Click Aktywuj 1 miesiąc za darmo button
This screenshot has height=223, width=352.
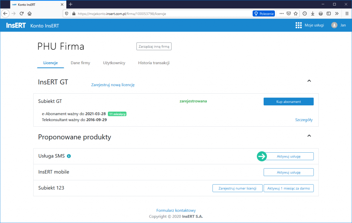pyautogui.click(x=288, y=188)
